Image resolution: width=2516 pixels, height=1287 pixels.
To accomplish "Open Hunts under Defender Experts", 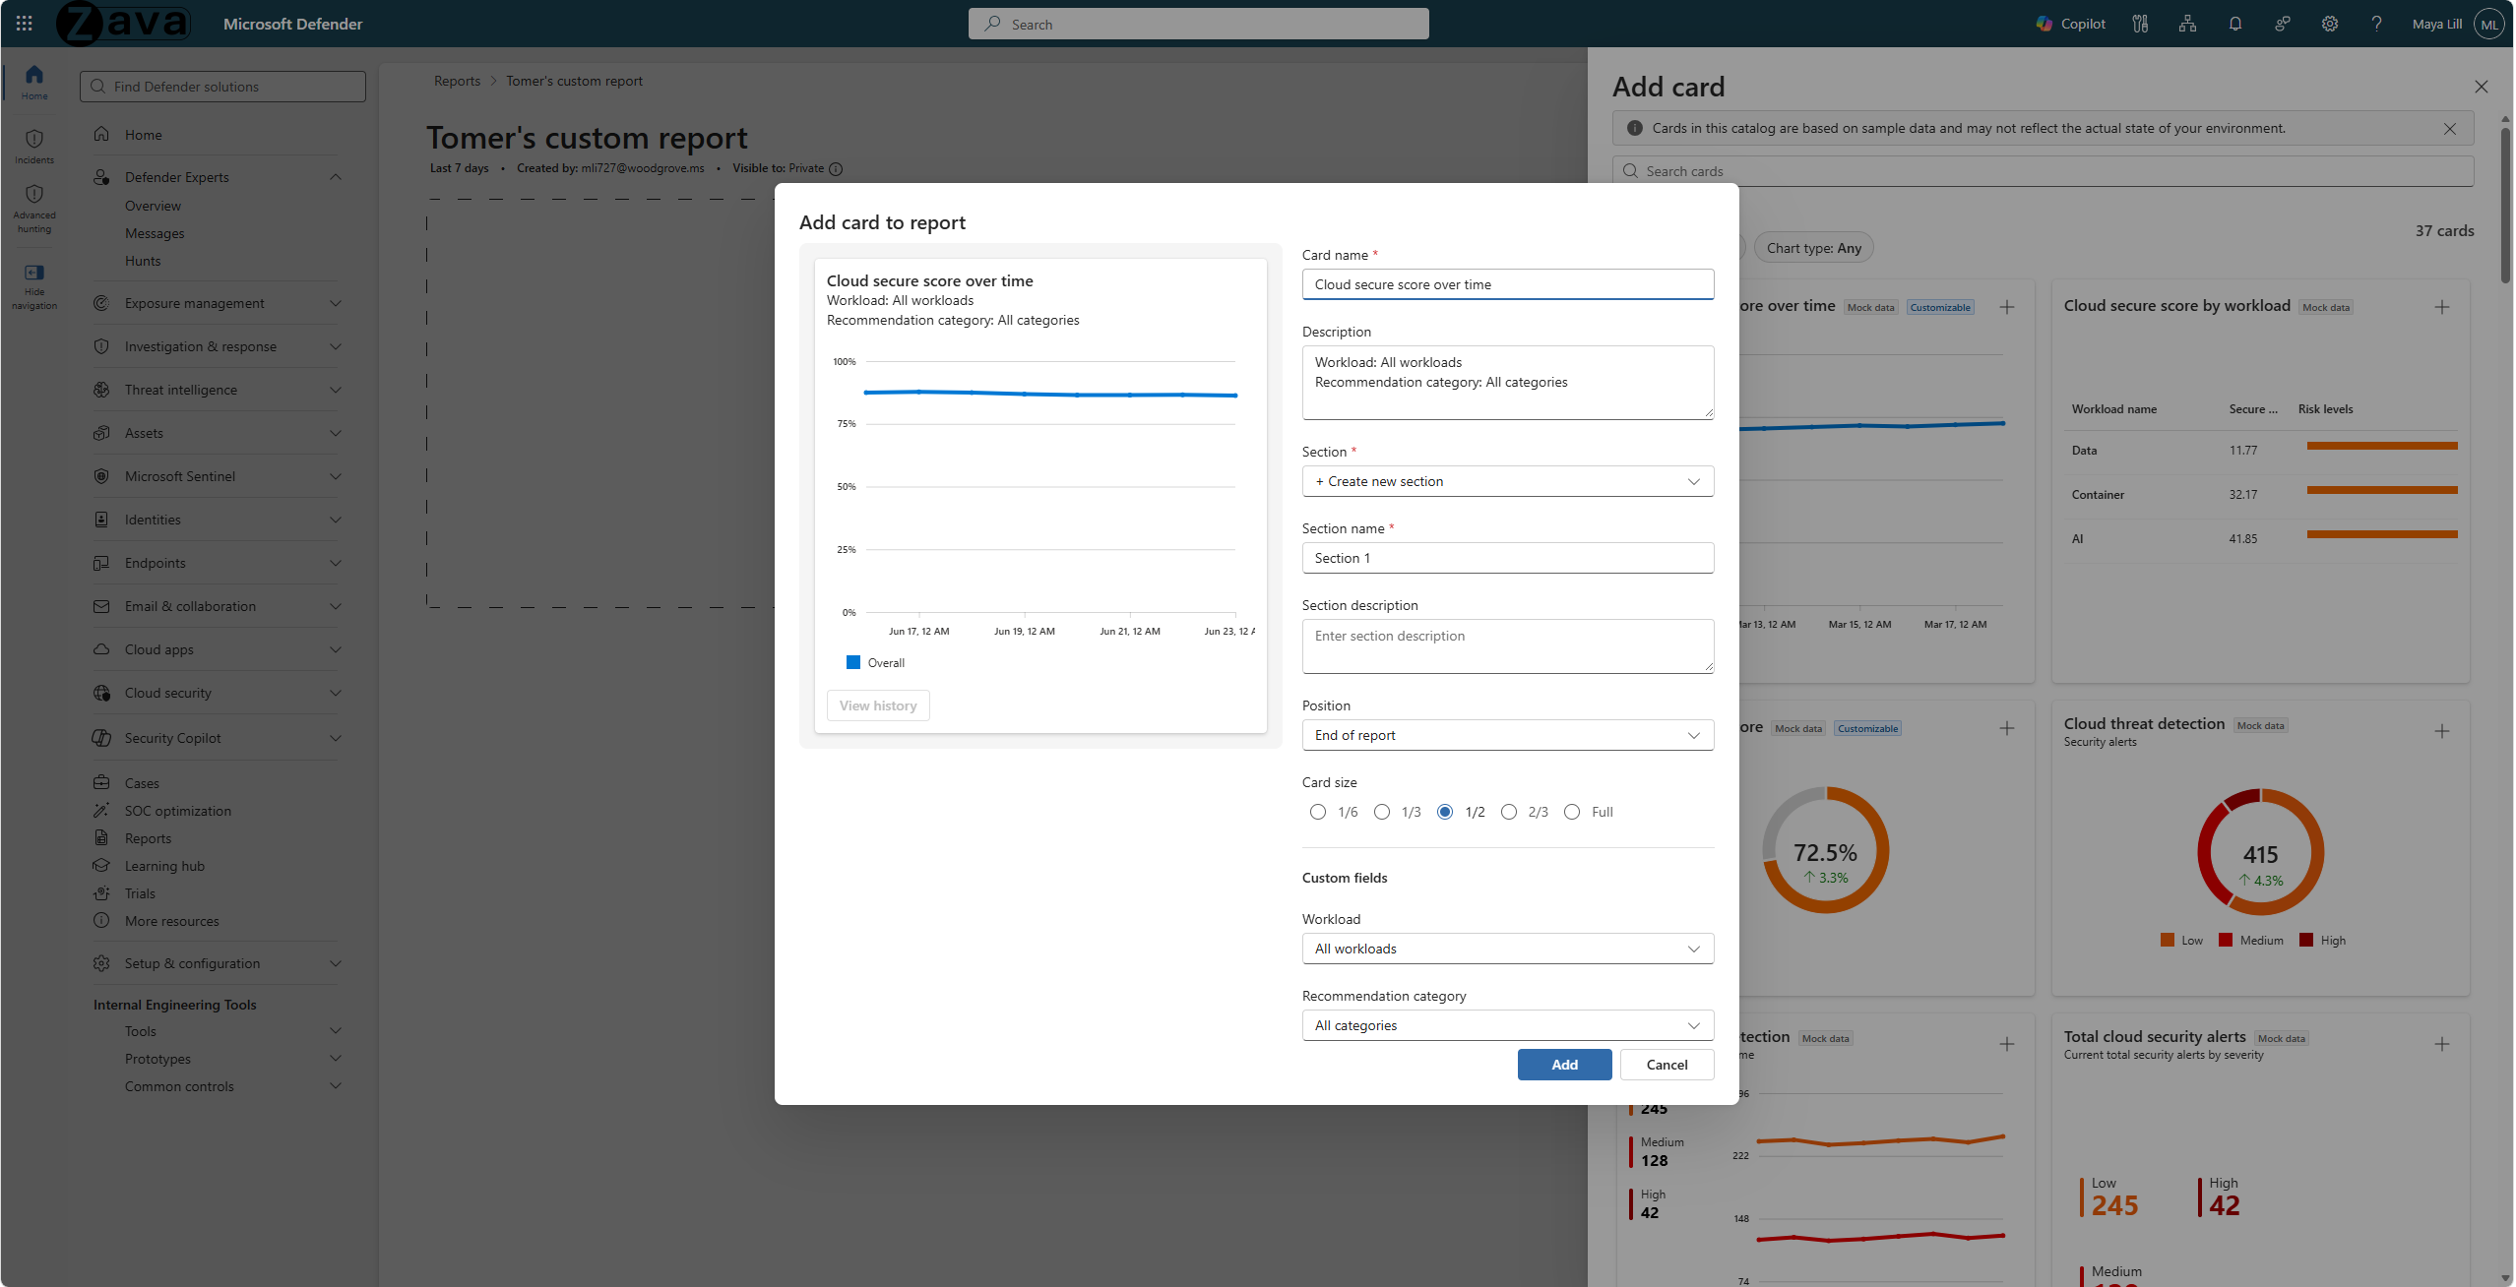I will click(x=143, y=261).
